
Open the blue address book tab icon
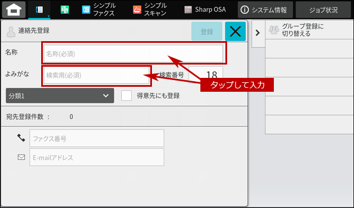coord(40,9)
